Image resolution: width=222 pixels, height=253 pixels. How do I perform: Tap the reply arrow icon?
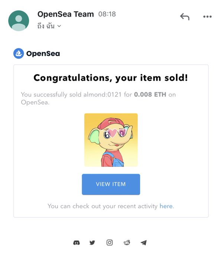coord(185,17)
